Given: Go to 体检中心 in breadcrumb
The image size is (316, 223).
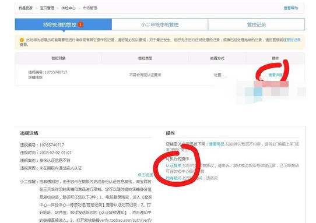Looking at the screenshot, I should [x=68, y=8].
